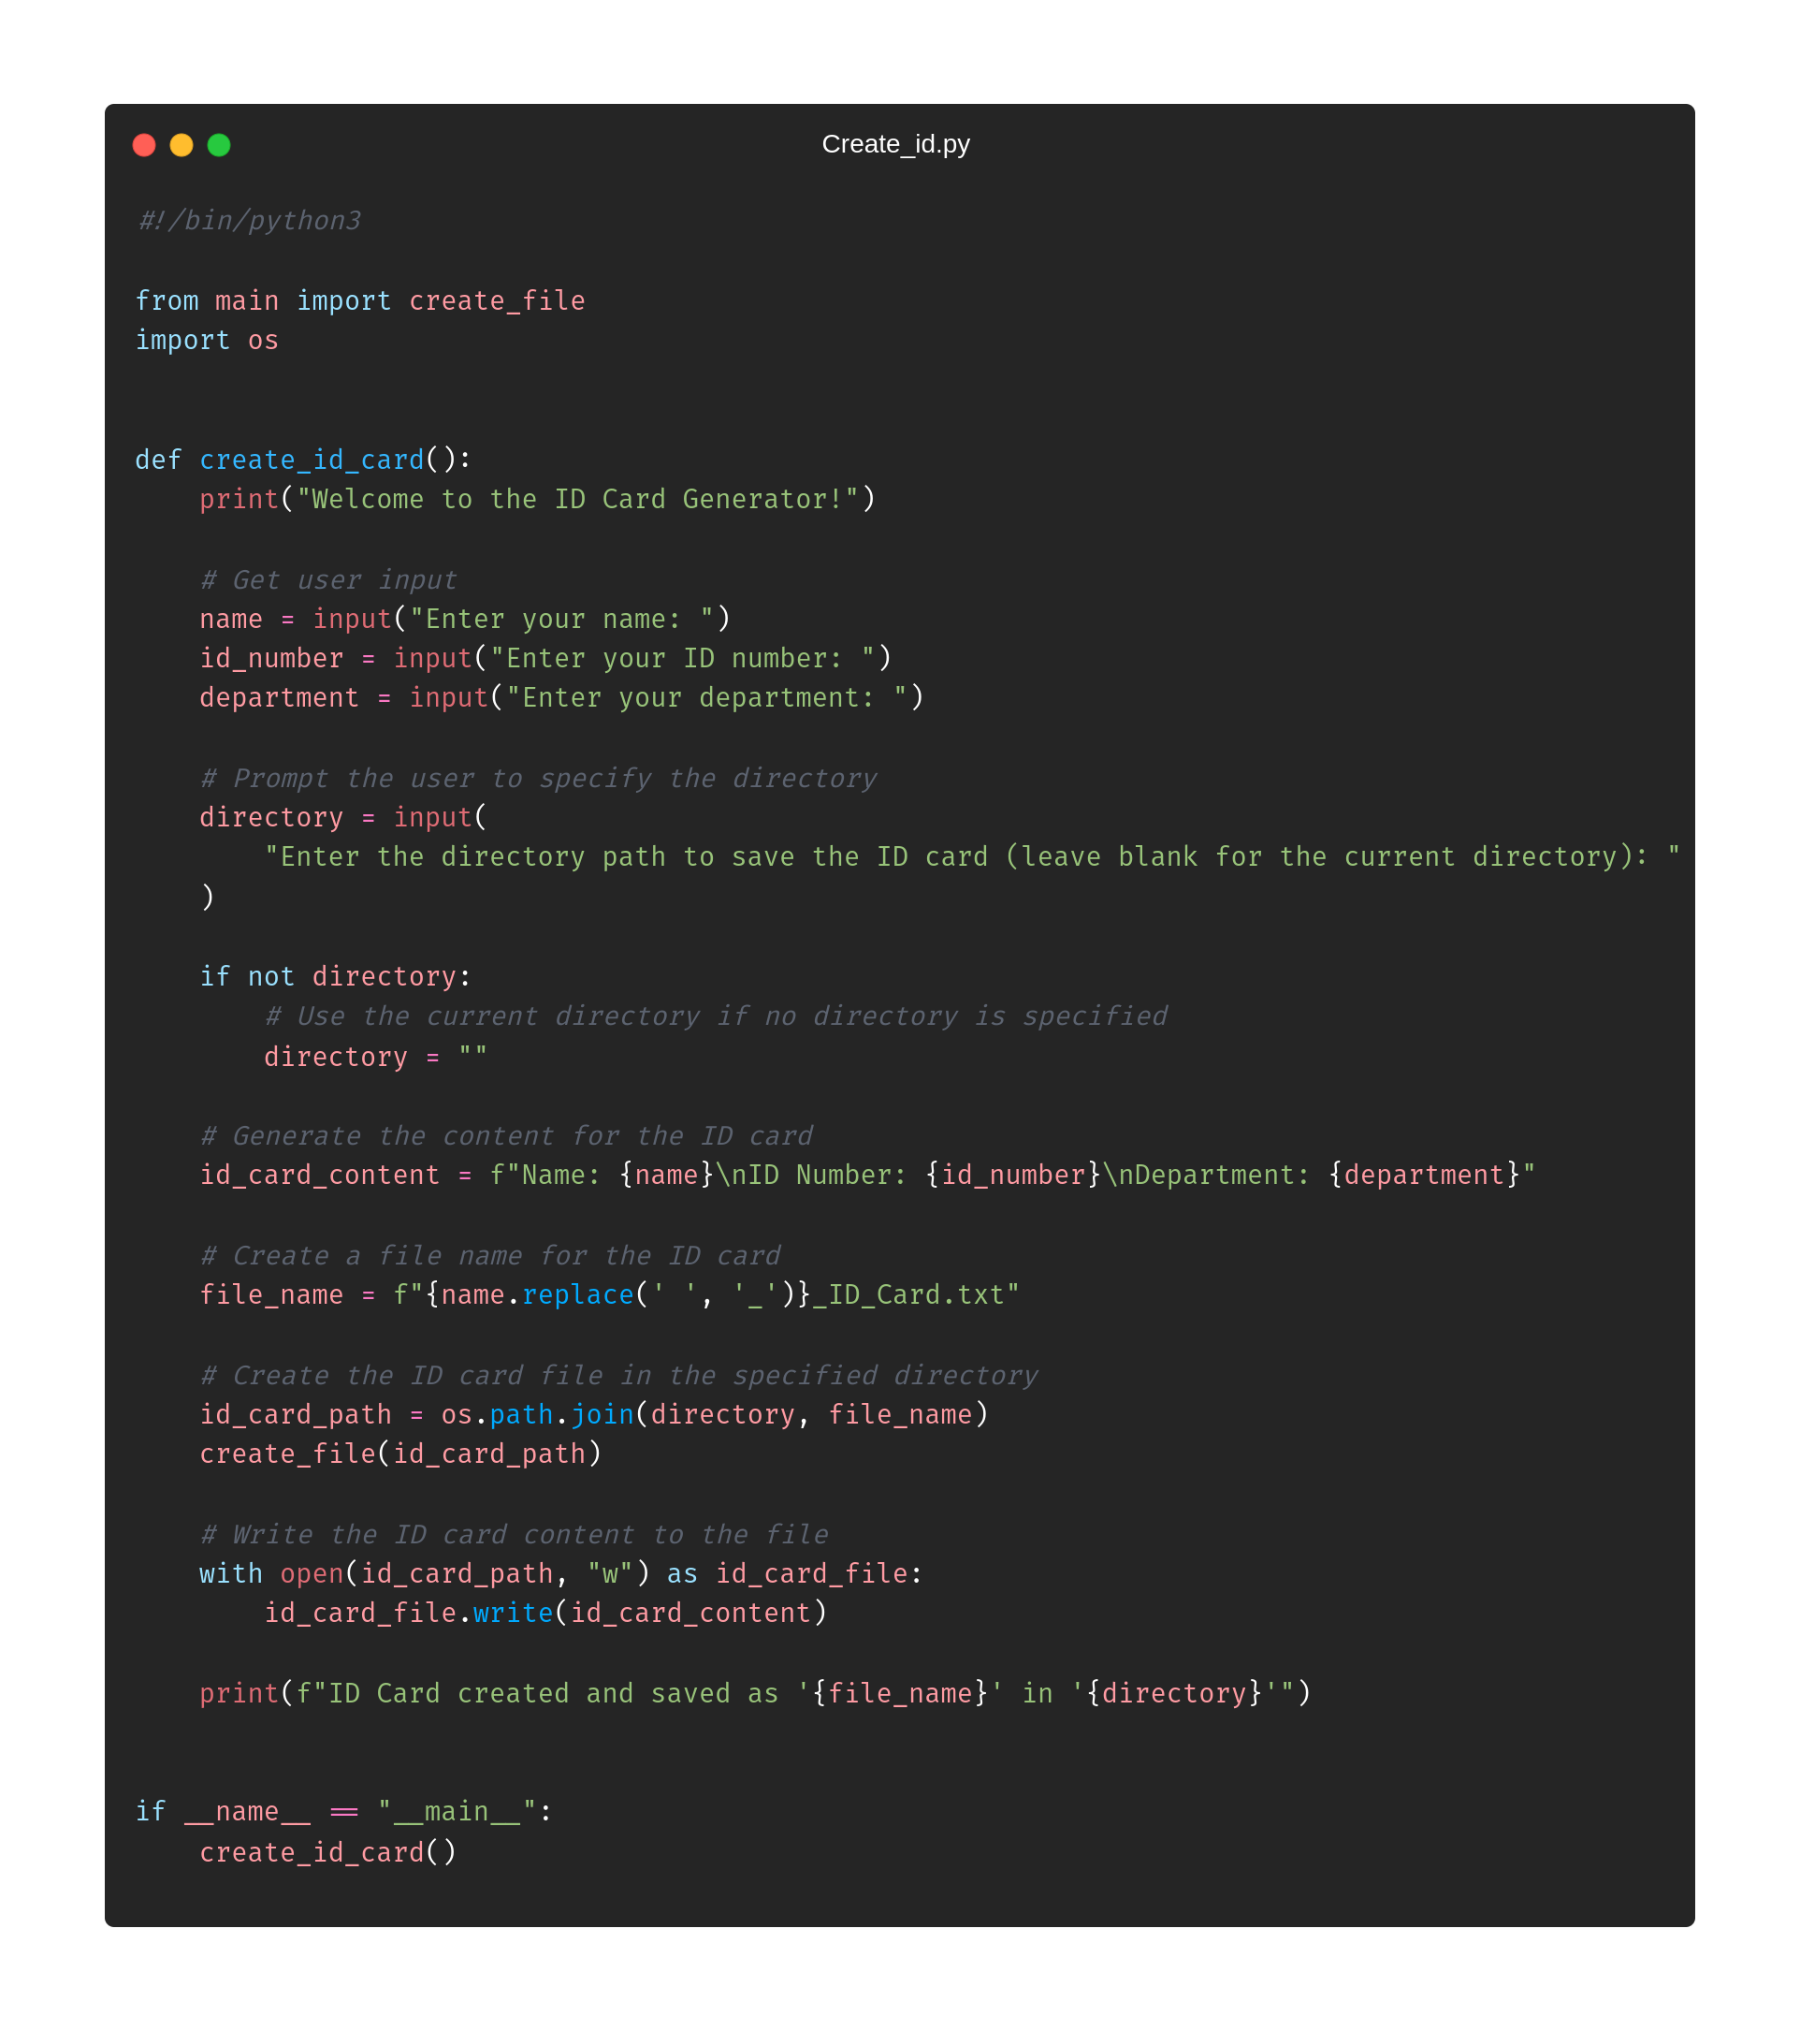Click the "__main__" string literal
1800x2031 pixels.
457,1812
